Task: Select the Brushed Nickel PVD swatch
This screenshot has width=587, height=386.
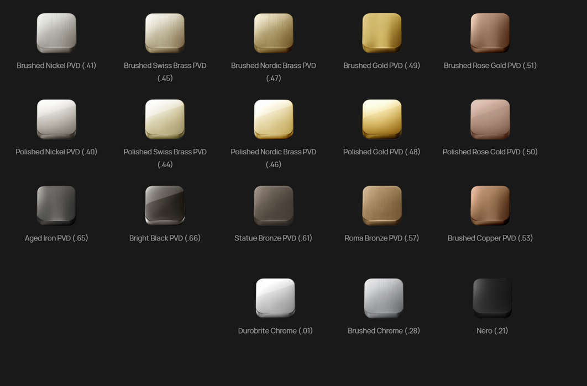Action: coord(56,33)
